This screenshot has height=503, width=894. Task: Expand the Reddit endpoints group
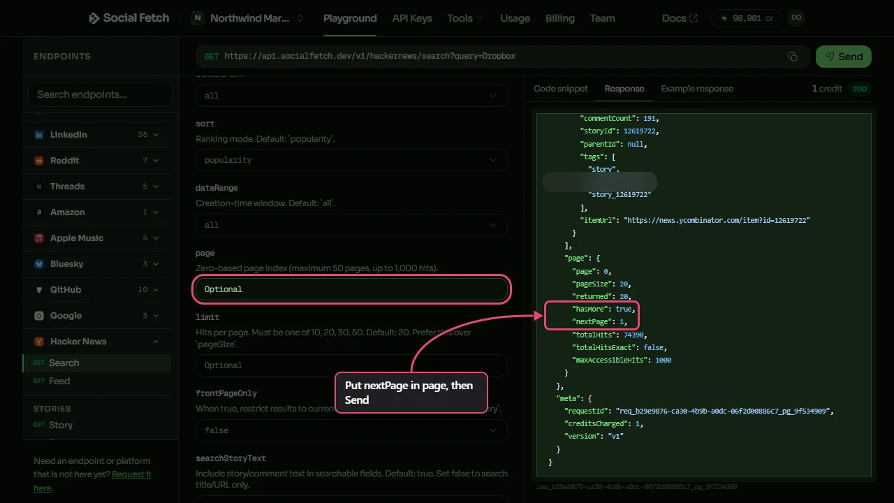click(x=96, y=161)
